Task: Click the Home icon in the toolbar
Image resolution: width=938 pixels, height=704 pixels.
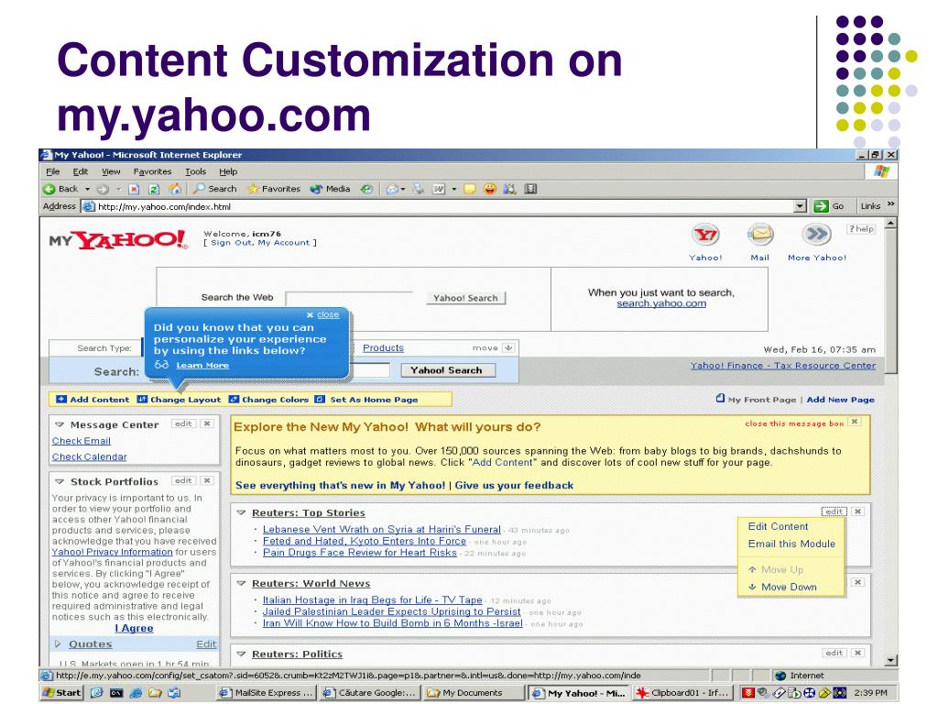Action: 175,189
